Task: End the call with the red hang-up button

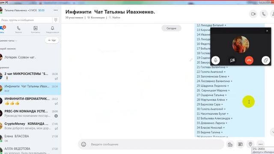Action: [x=249, y=60]
